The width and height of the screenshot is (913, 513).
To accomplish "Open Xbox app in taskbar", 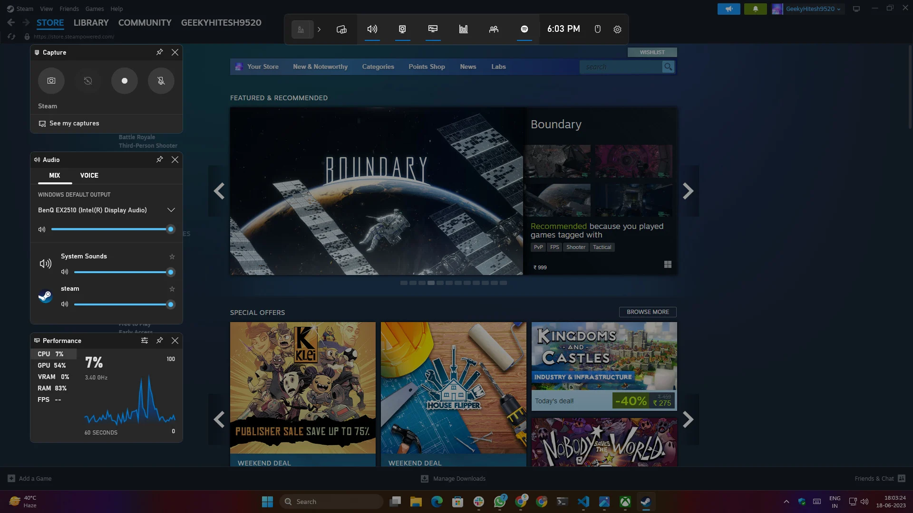I will [625, 502].
